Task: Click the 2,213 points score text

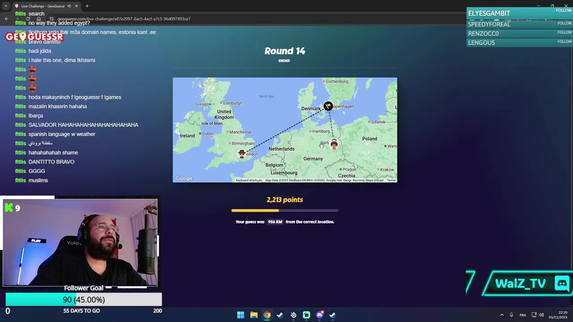Action: [x=285, y=200]
